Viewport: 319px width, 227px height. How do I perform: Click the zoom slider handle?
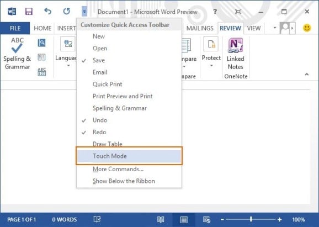point(251,219)
